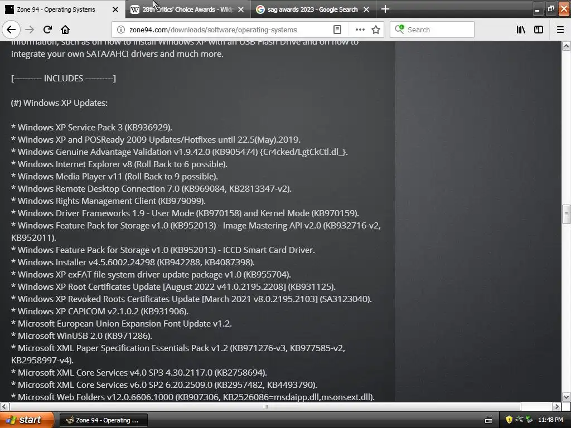Reload the current page
The image size is (571, 428).
tap(47, 30)
